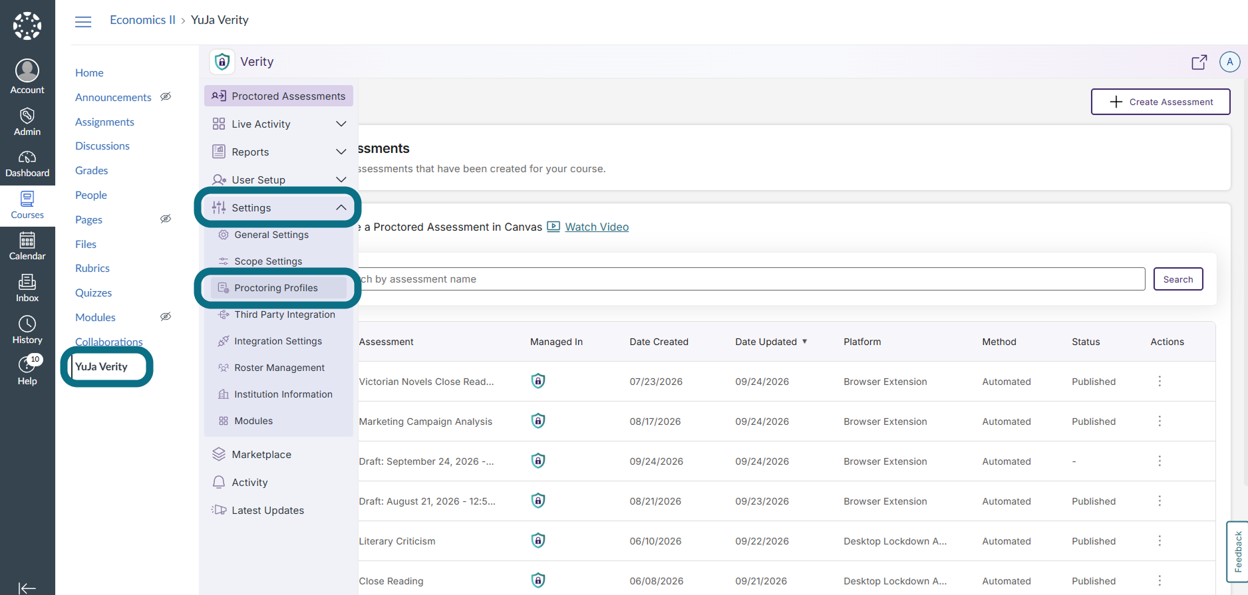Screen dimensions: 1248x595
Task: Click Literary Criticism managed-in shield icon
Action: 538,540
